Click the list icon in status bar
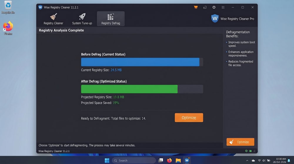294x164 pixels. point(254,151)
